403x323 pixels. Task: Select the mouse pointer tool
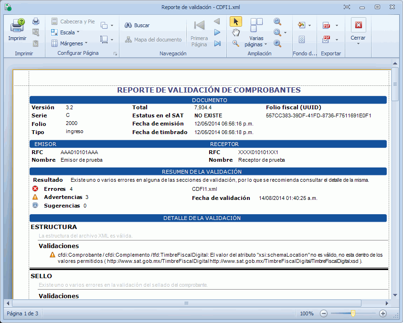[236, 21]
